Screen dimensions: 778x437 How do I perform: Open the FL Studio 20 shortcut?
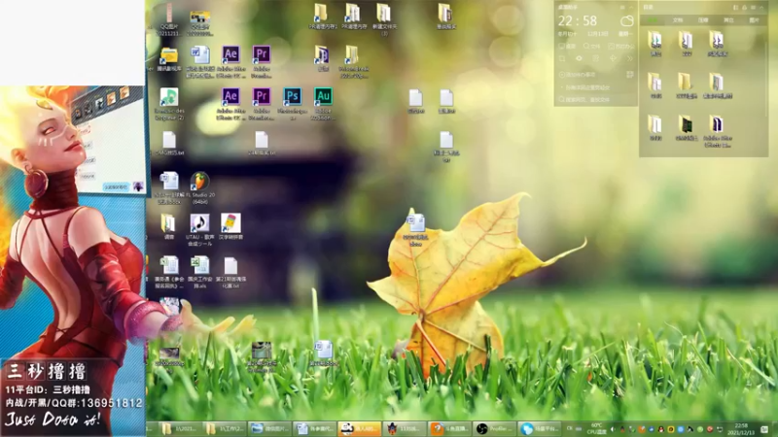click(200, 182)
